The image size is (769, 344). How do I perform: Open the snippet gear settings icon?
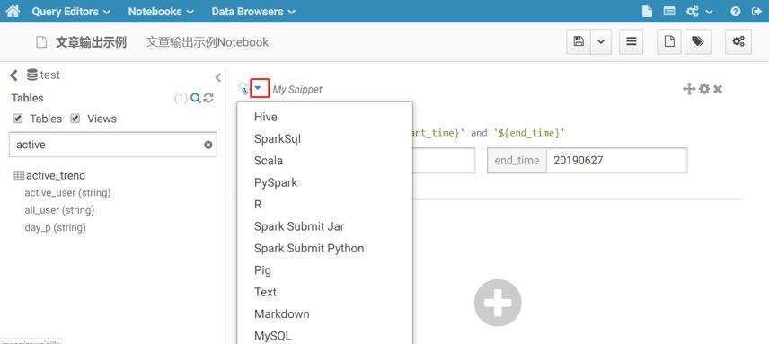coord(704,89)
